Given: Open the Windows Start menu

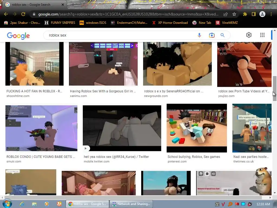Looking at the screenshot, I should (x=7, y=204).
